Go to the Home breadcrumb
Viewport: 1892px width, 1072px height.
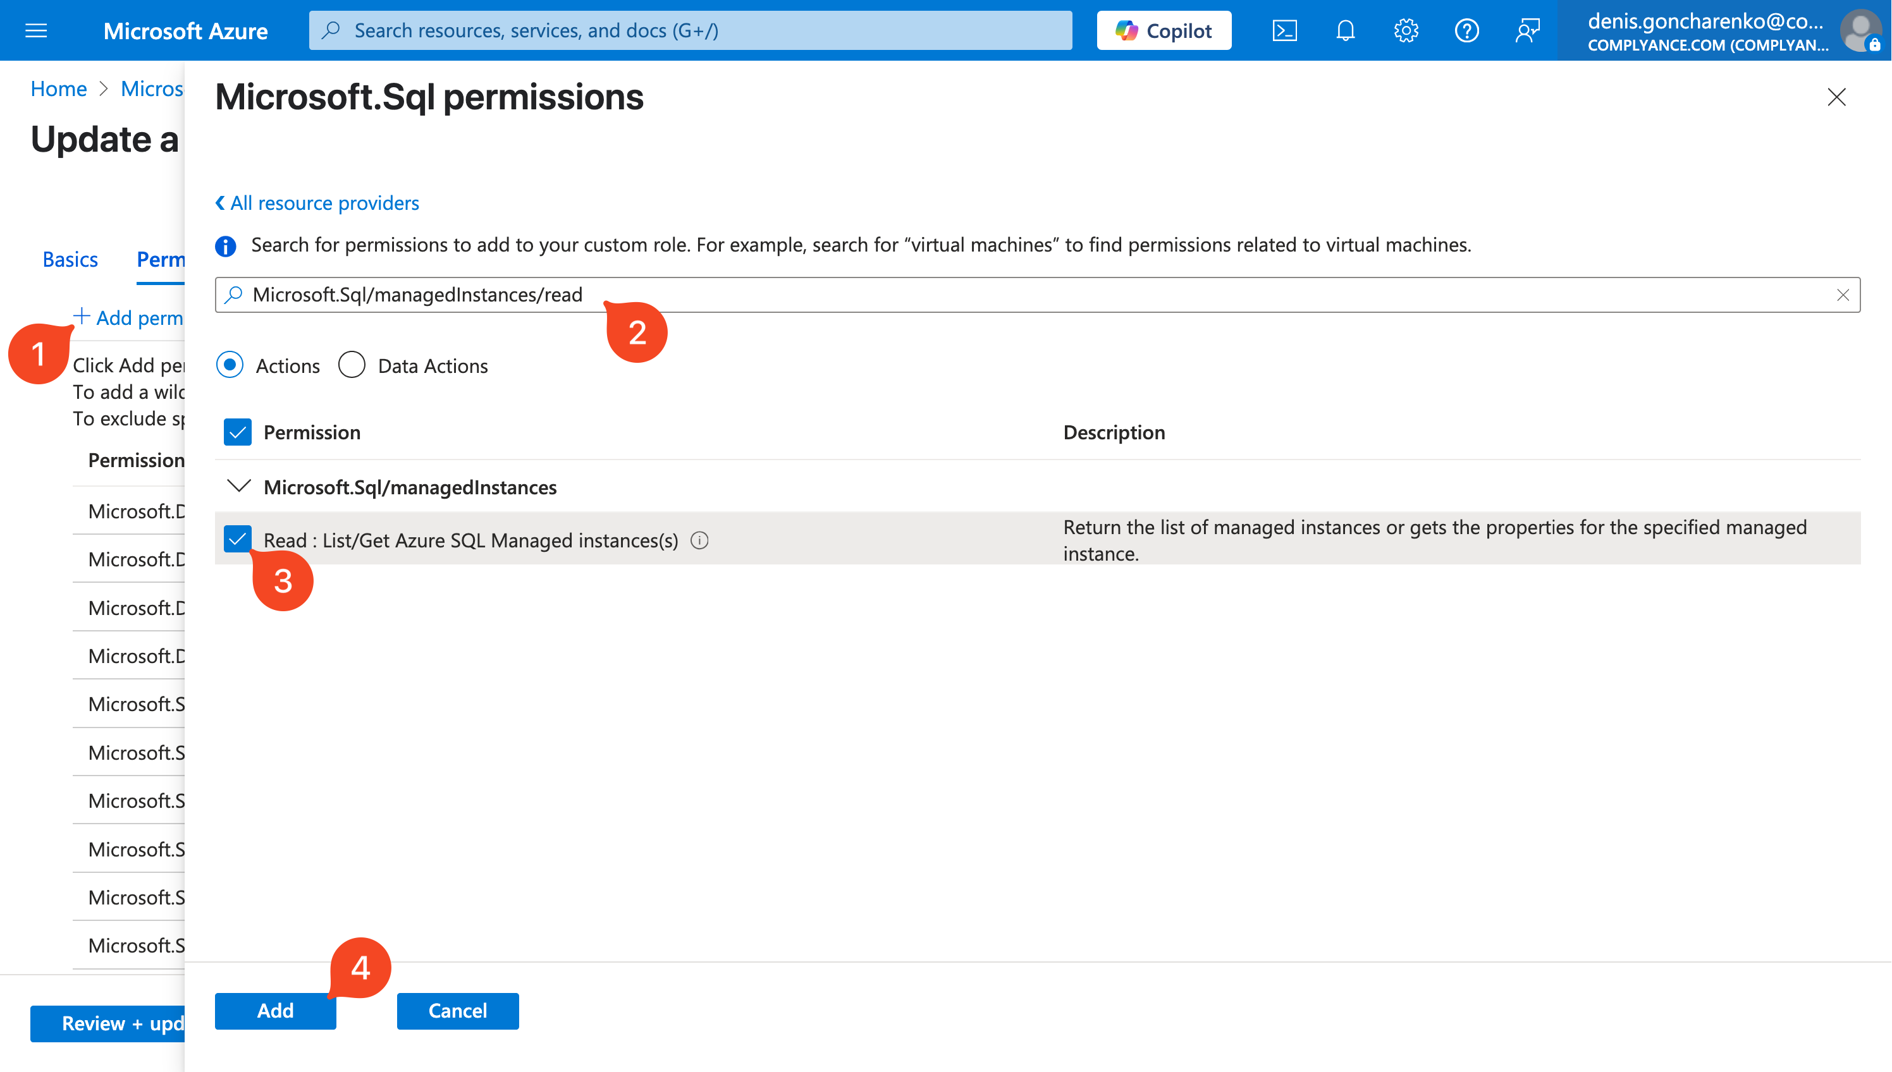[x=58, y=88]
